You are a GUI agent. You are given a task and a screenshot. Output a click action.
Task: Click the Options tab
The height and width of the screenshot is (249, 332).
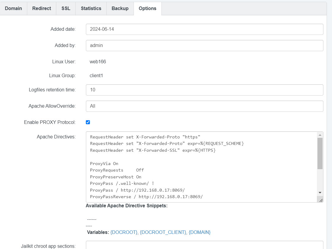coord(147,8)
